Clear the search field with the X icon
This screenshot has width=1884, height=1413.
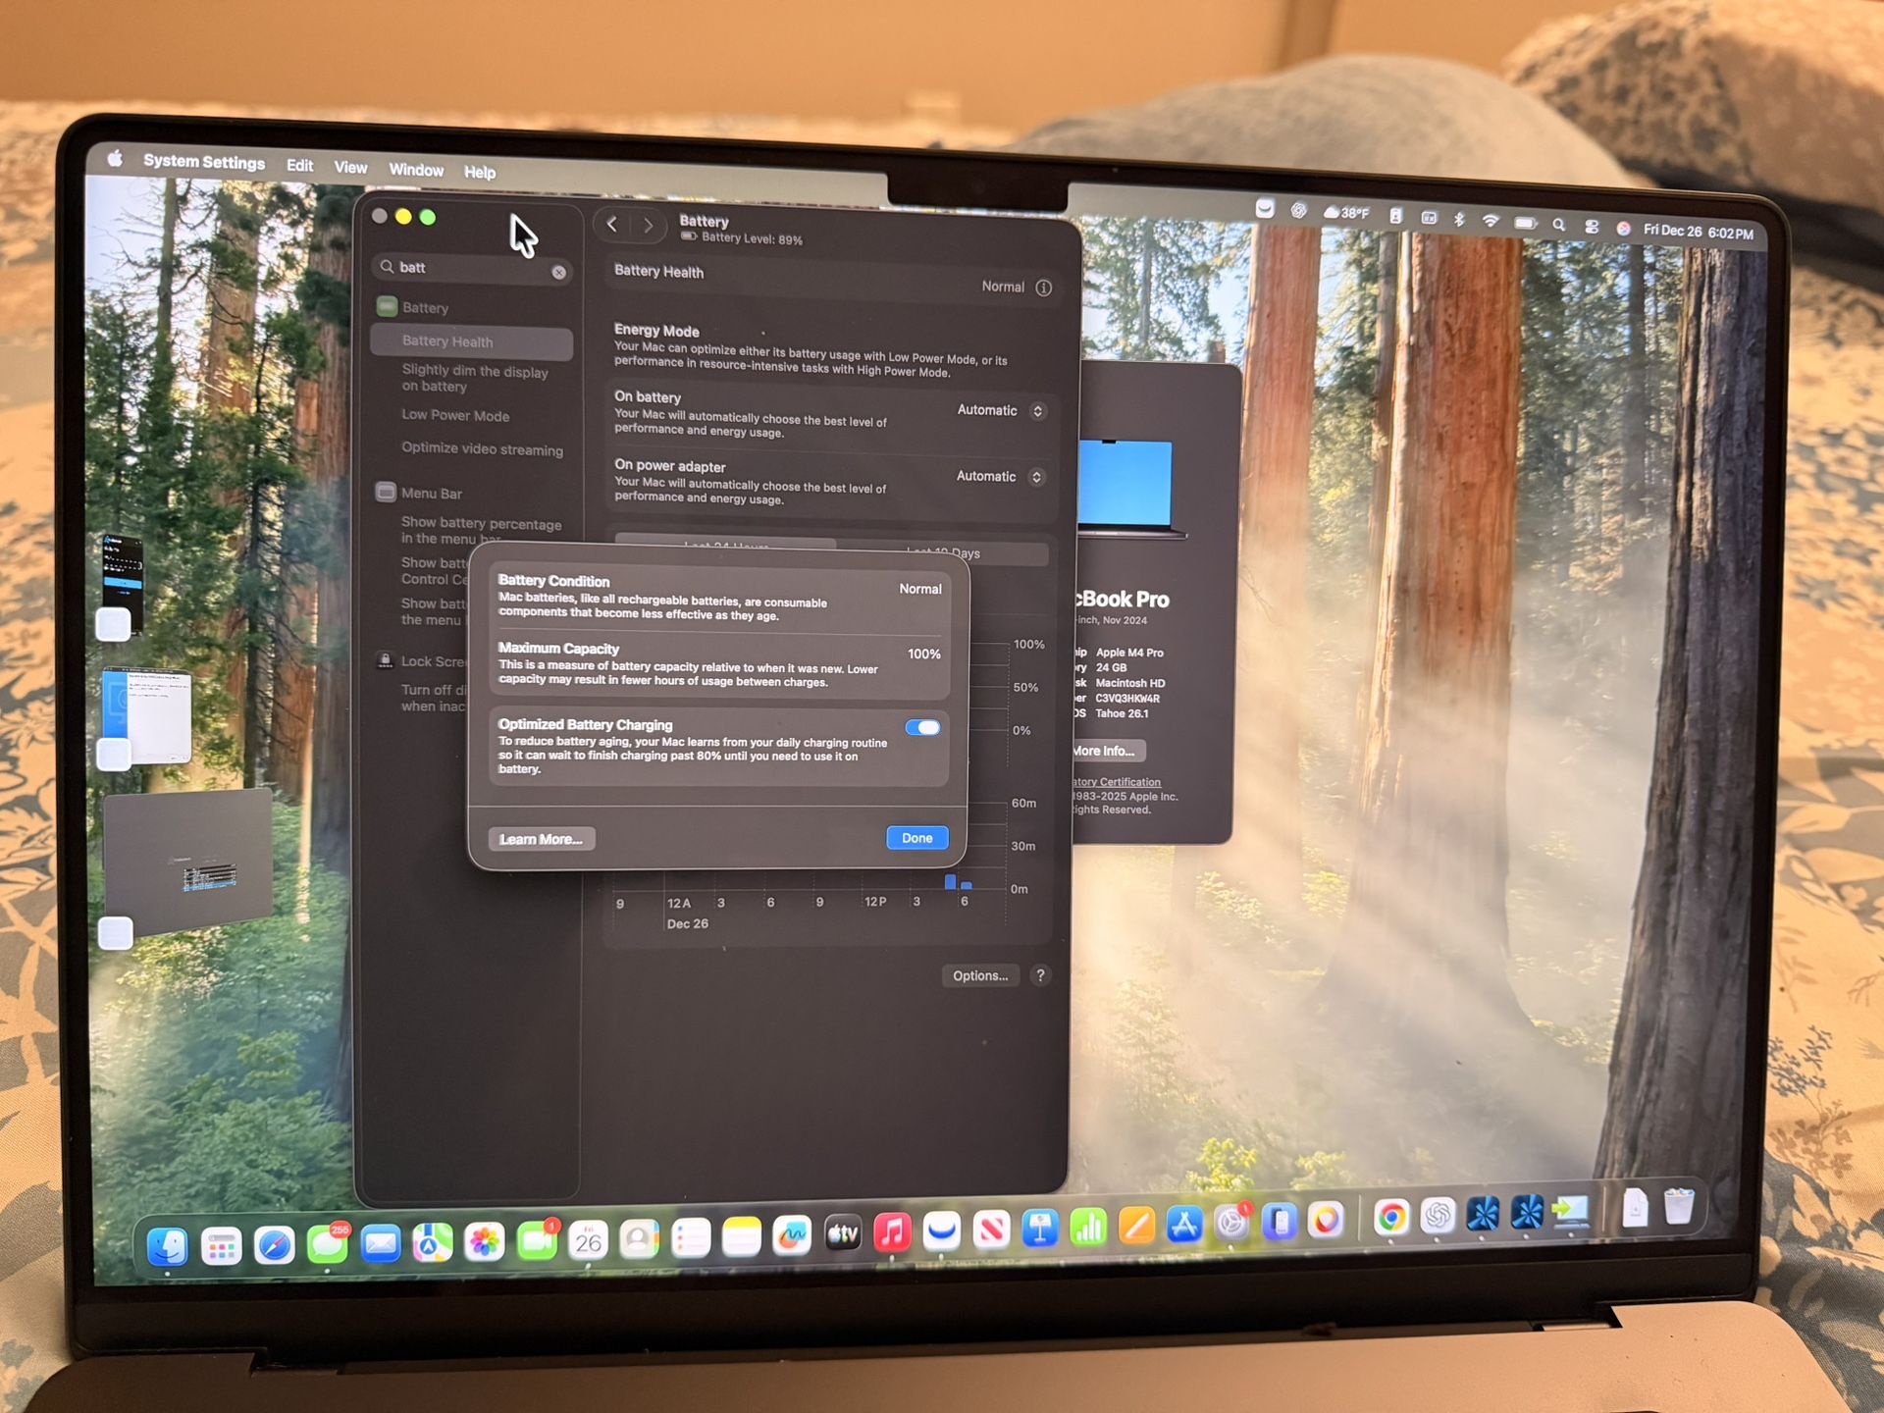558,272
